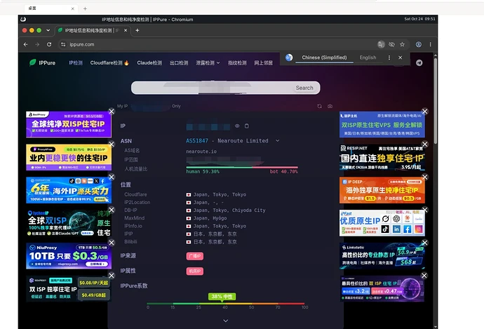Screen dimensions: 484x329
Task: Open the Chromium profile avatar icon
Action: click(x=419, y=44)
